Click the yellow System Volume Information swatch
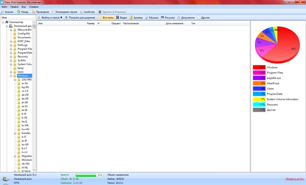Screen dimensions: 306x185 (x=259, y=99)
